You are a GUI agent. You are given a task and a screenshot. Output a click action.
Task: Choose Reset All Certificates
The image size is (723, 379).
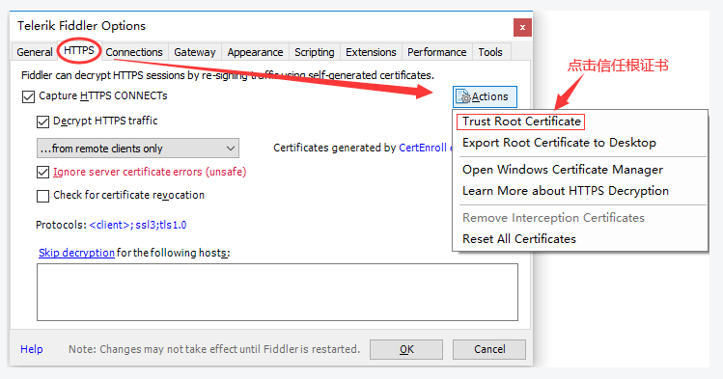519,238
